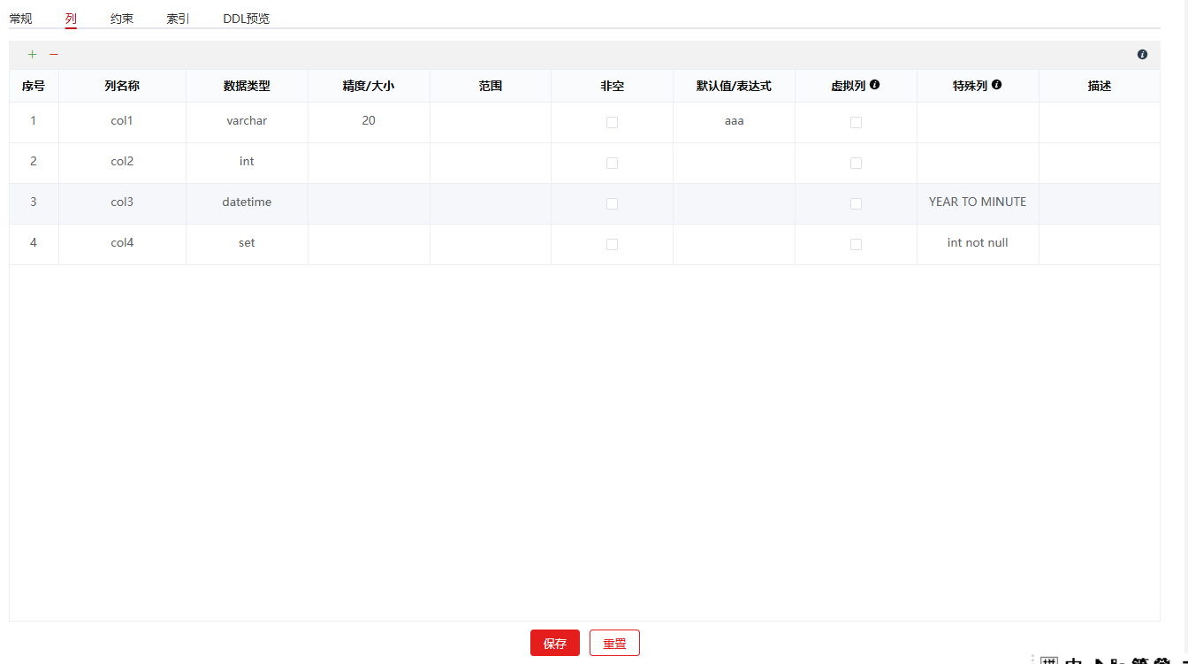Toggle the 虚拟列 checkbox for col3

tap(856, 203)
